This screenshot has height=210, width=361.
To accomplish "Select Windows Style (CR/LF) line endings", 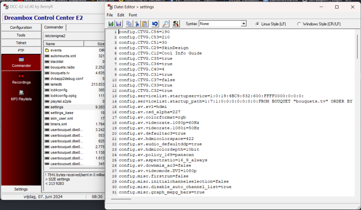I will pos(299,24).
